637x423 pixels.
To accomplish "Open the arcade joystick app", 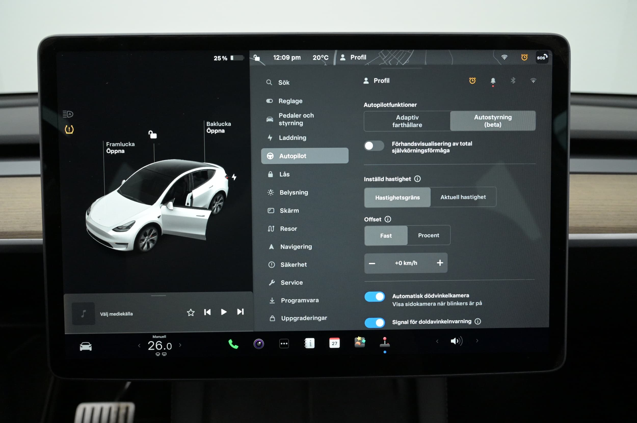I will [x=384, y=342].
